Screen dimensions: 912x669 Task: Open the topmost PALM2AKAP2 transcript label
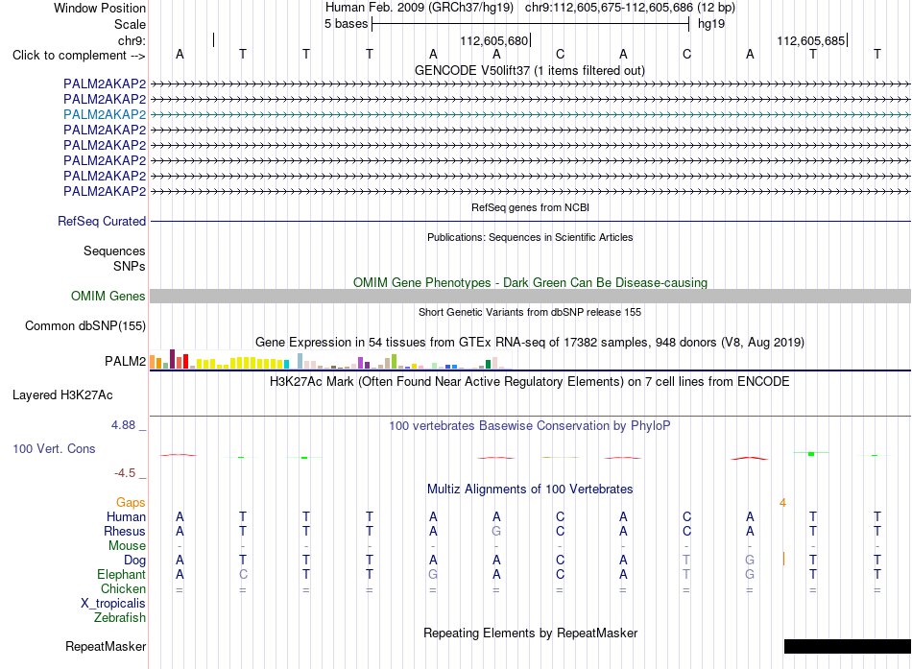click(x=105, y=84)
